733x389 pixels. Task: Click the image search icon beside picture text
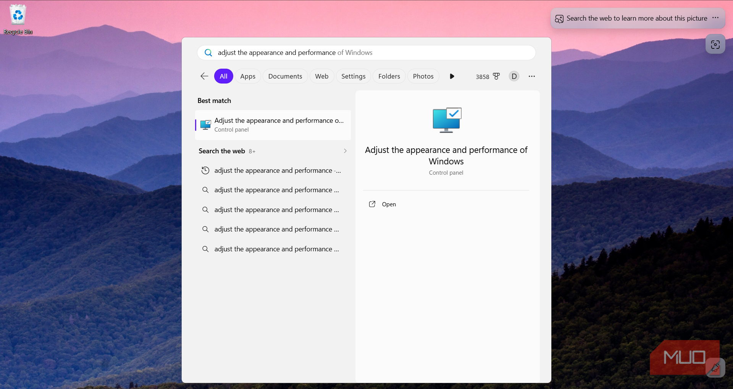click(559, 19)
